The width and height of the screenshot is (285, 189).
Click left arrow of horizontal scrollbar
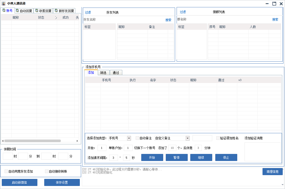tap(3, 141)
